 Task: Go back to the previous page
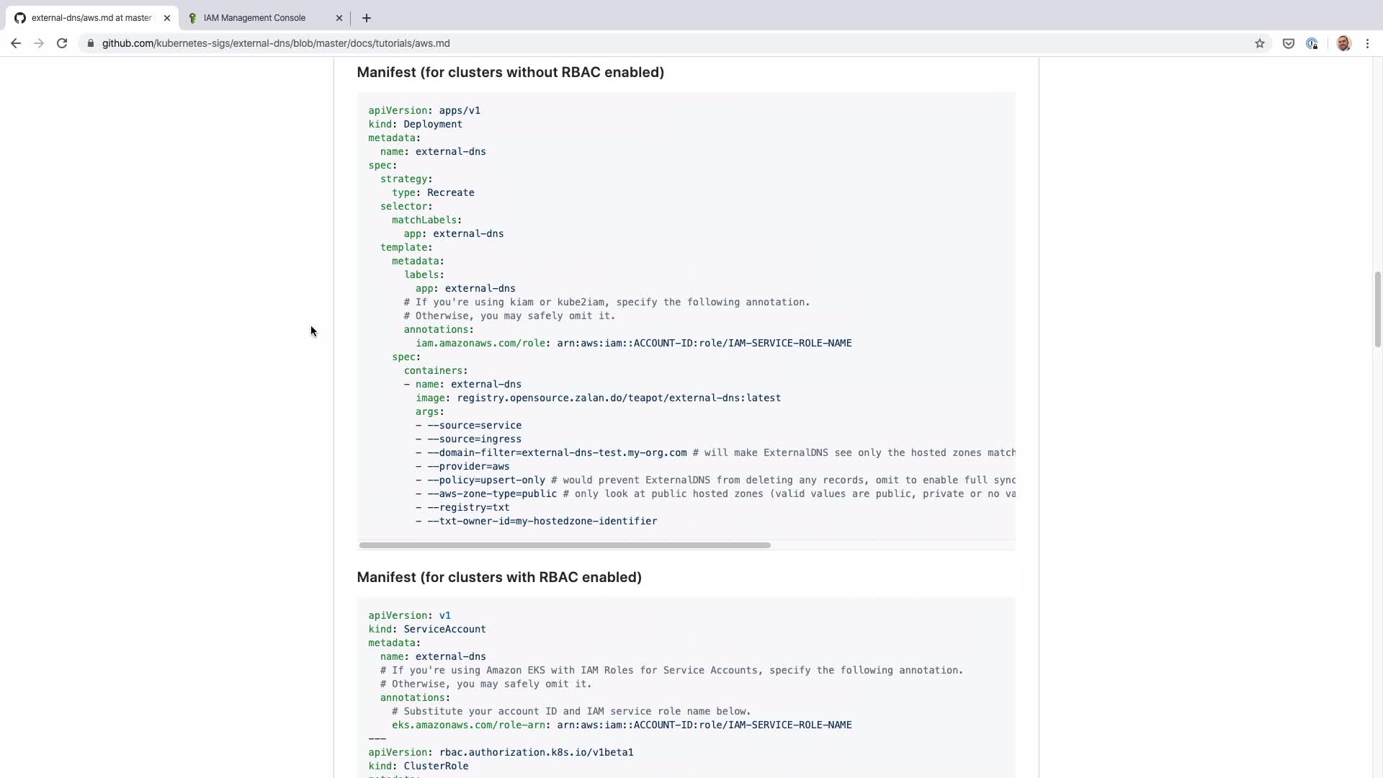point(15,43)
